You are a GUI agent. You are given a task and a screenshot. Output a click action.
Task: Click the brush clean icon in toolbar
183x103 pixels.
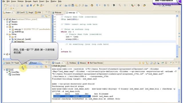point(34,5)
